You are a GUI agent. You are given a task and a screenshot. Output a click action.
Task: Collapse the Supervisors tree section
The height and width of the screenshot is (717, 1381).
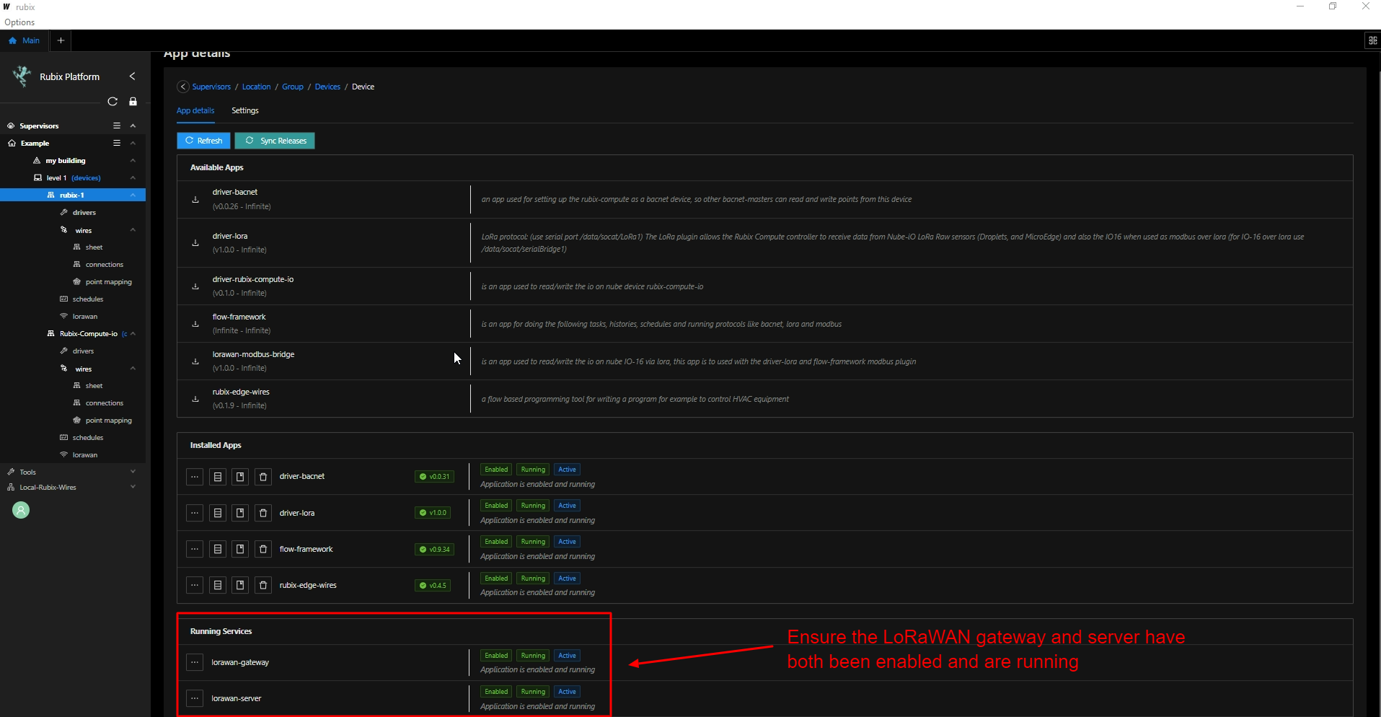133,126
